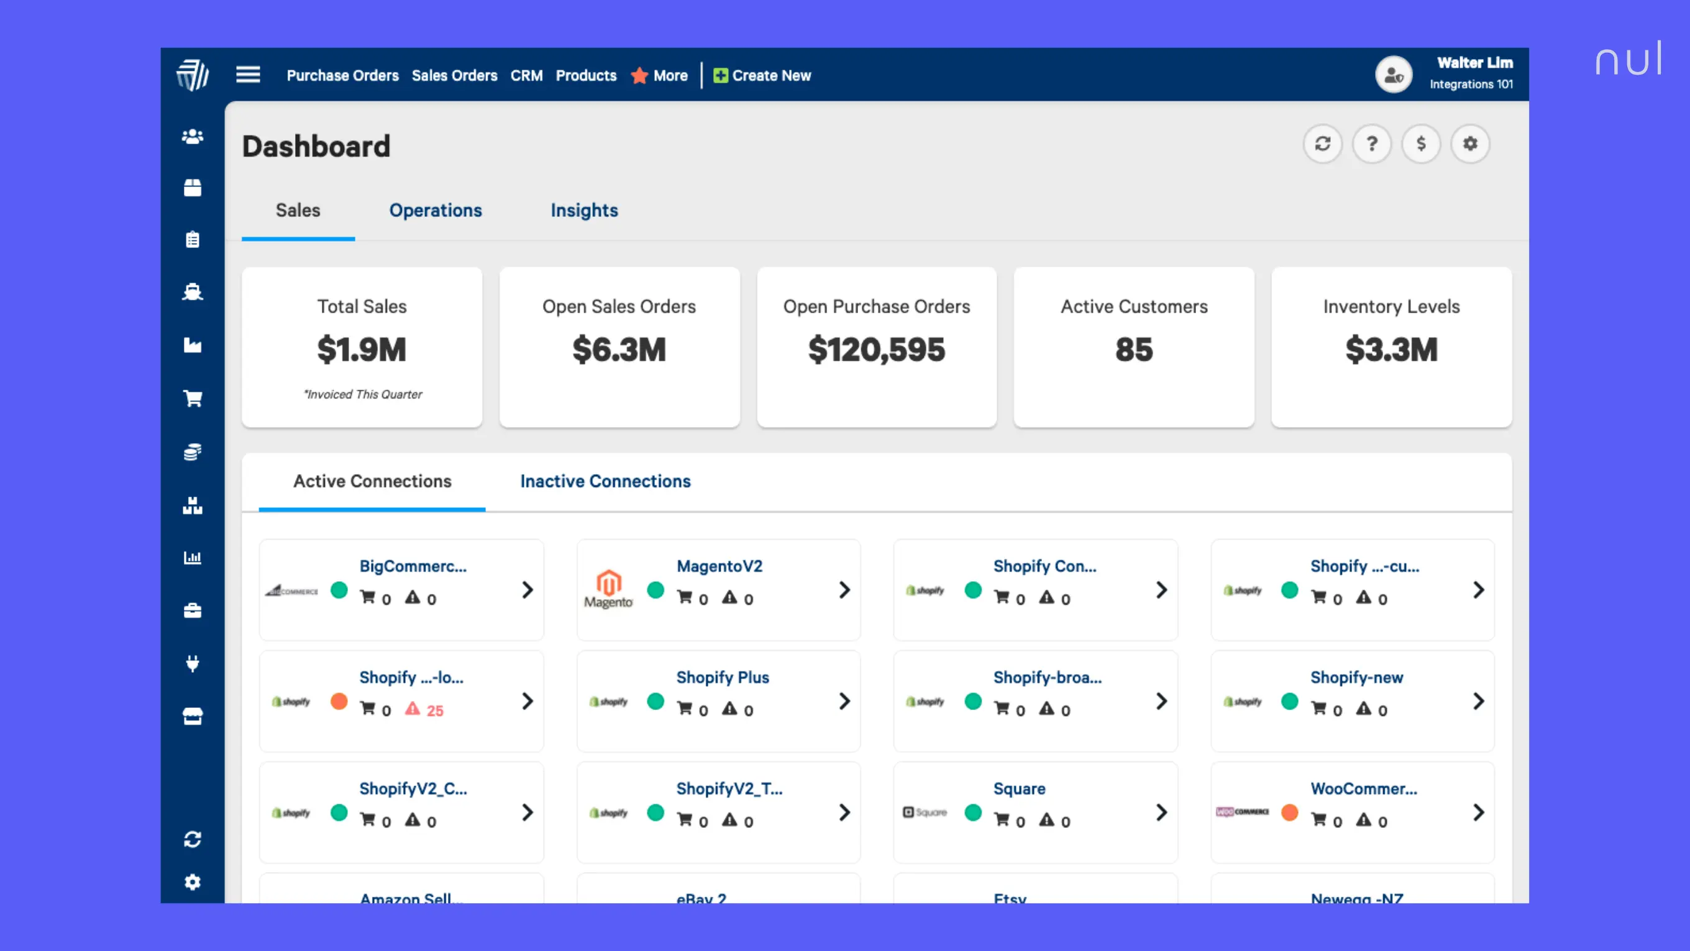Expand the Square connection card chevron
Screen dimensions: 1690x951
(1162, 812)
